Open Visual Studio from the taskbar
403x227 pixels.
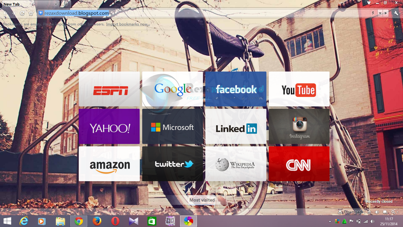click(x=133, y=221)
